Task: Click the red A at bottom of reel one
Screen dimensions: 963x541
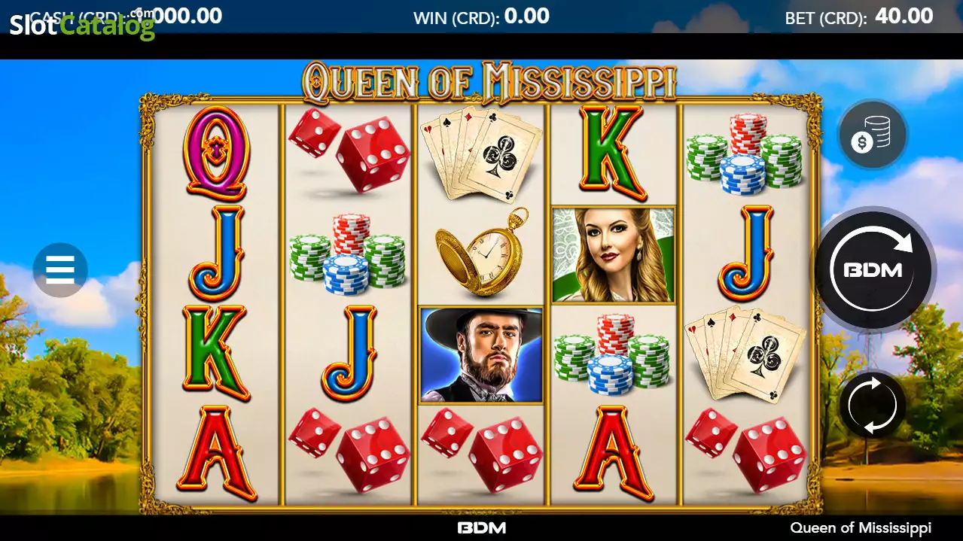Action: click(x=216, y=454)
